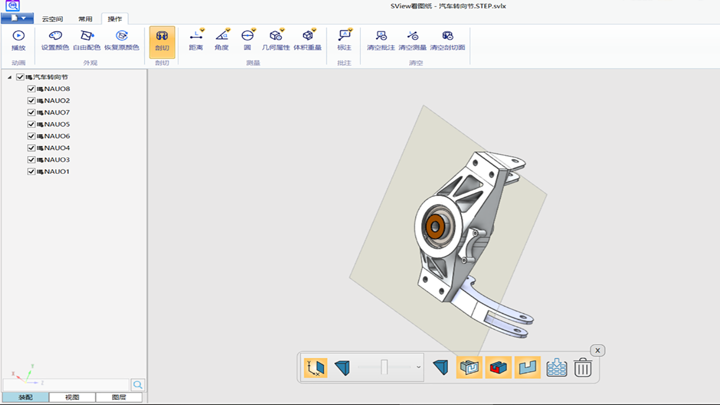This screenshot has height=405, width=720.
Task: Click the 播放 play animation button
Action: (19, 42)
